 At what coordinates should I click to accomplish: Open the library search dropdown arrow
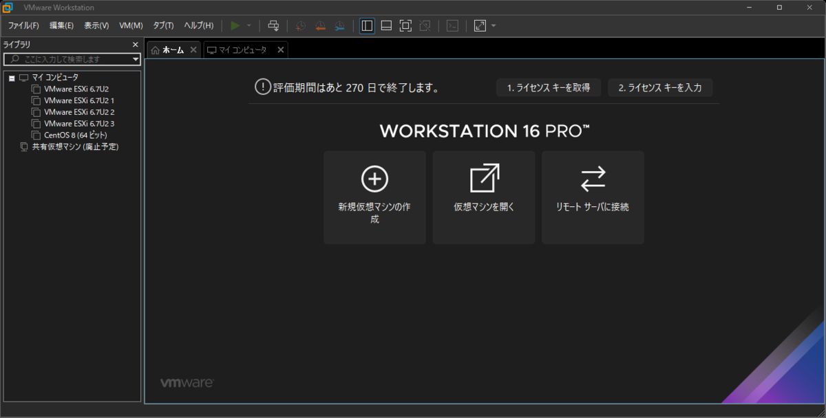(x=136, y=59)
